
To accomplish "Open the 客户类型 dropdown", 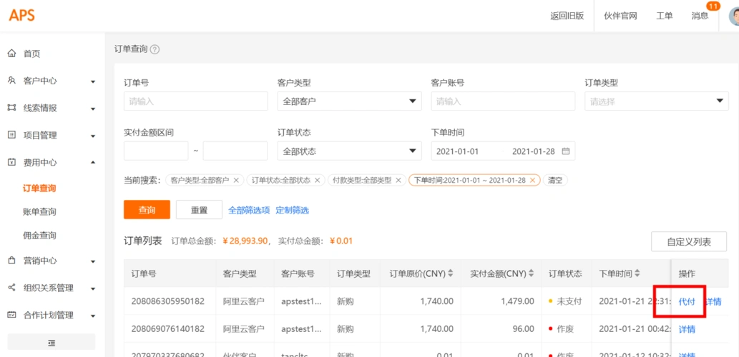I will click(349, 101).
